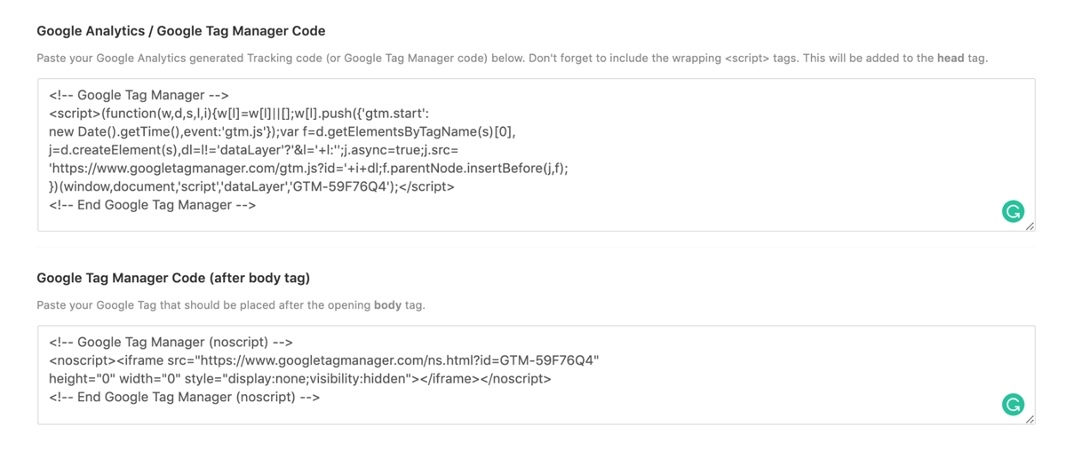Click the line containing 'GTM-59F76Q4' in the script code
1066x450 pixels.
tap(251, 186)
